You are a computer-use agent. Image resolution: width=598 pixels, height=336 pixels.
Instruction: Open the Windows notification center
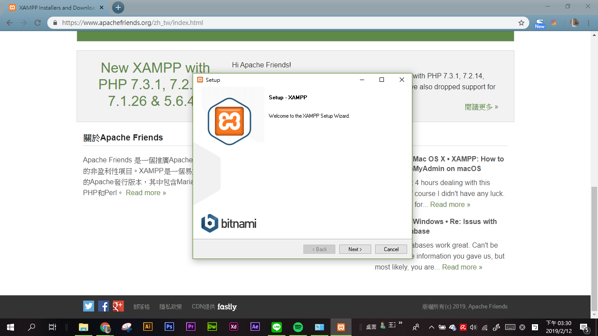tap(584, 327)
